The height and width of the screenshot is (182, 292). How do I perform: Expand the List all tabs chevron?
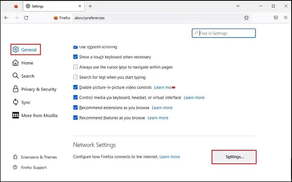coord(238,6)
